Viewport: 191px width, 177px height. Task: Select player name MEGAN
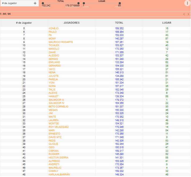tap(53, 110)
